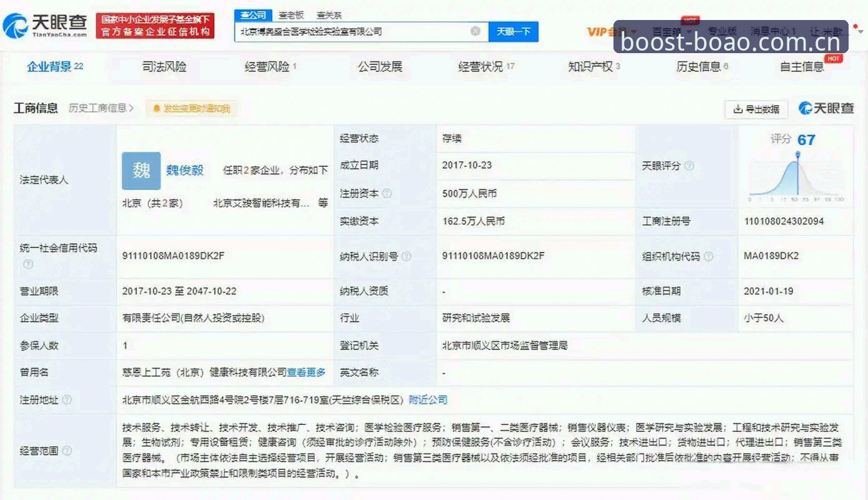Open the help icon beside 注册地址

(67, 399)
